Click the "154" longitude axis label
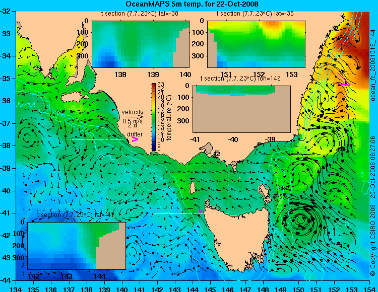This screenshot has width=378, height=292. pyautogui.click(x=369, y=288)
